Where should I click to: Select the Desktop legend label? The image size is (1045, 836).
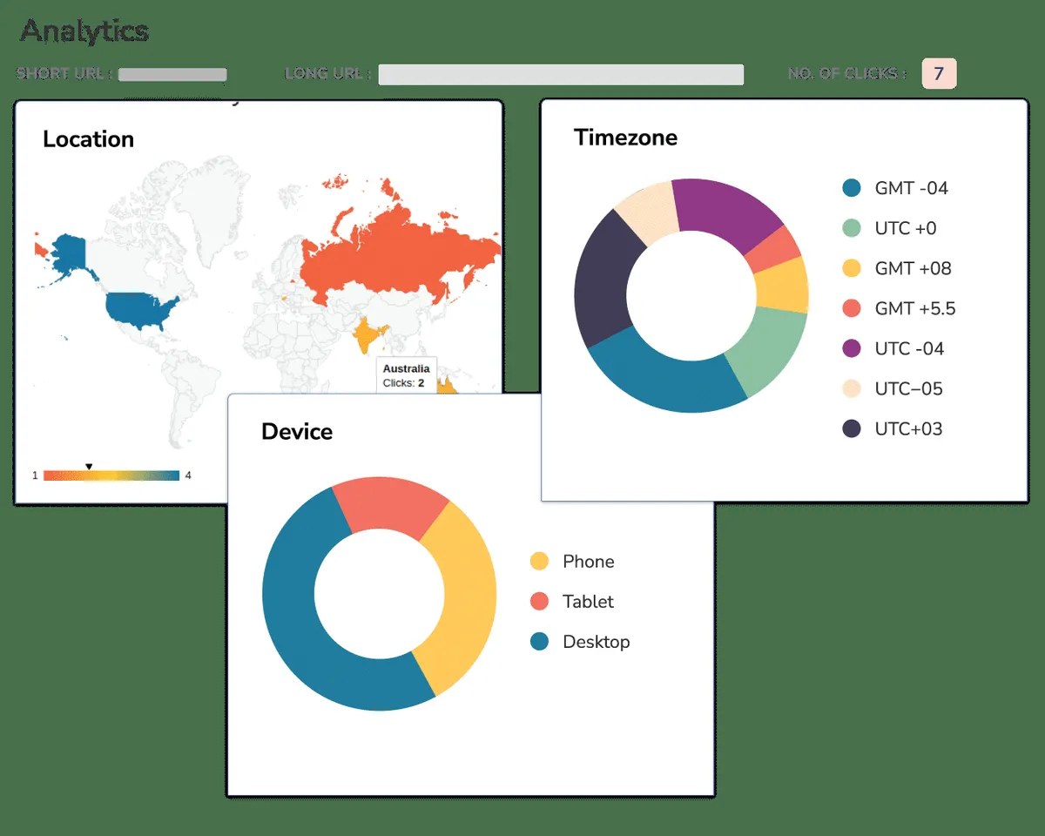pos(597,642)
